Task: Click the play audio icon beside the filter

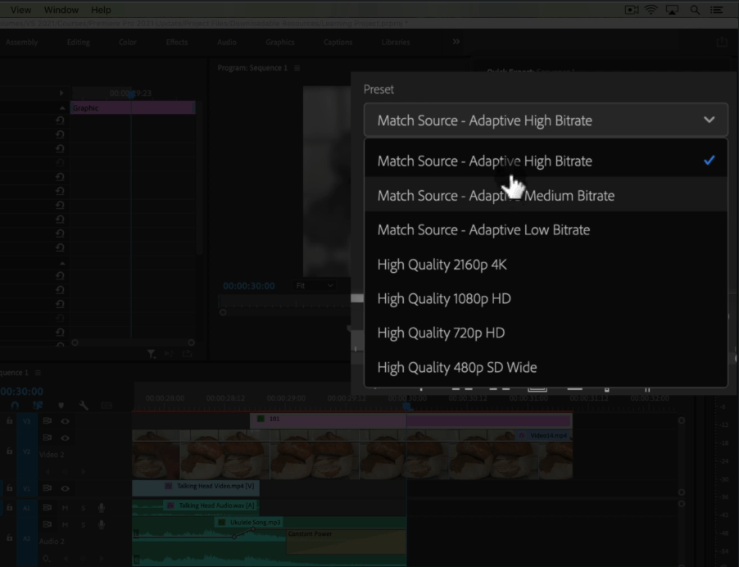Action: tap(169, 353)
